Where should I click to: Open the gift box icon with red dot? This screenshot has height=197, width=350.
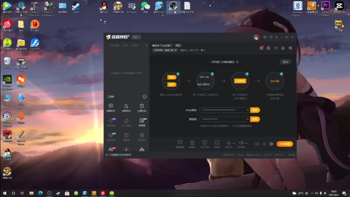(261, 48)
